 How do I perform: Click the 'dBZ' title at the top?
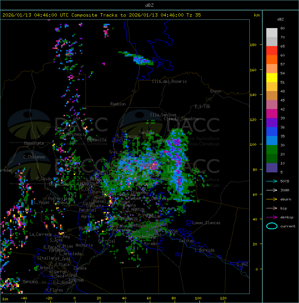tap(149, 5)
